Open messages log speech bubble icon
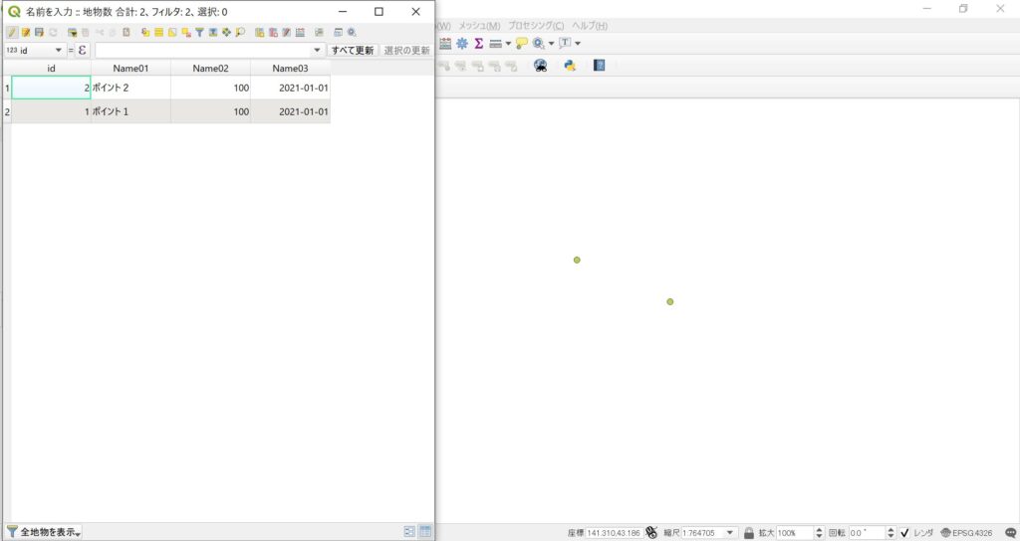Viewport: 1020px width, 541px height. click(1010, 533)
